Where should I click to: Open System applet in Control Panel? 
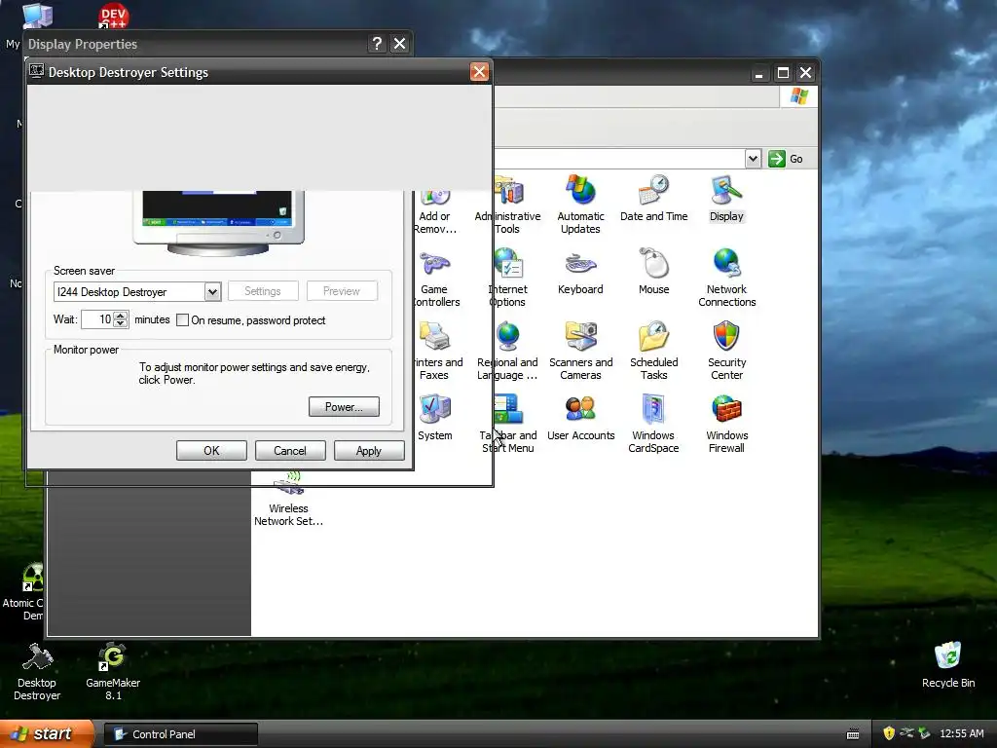(435, 418)
